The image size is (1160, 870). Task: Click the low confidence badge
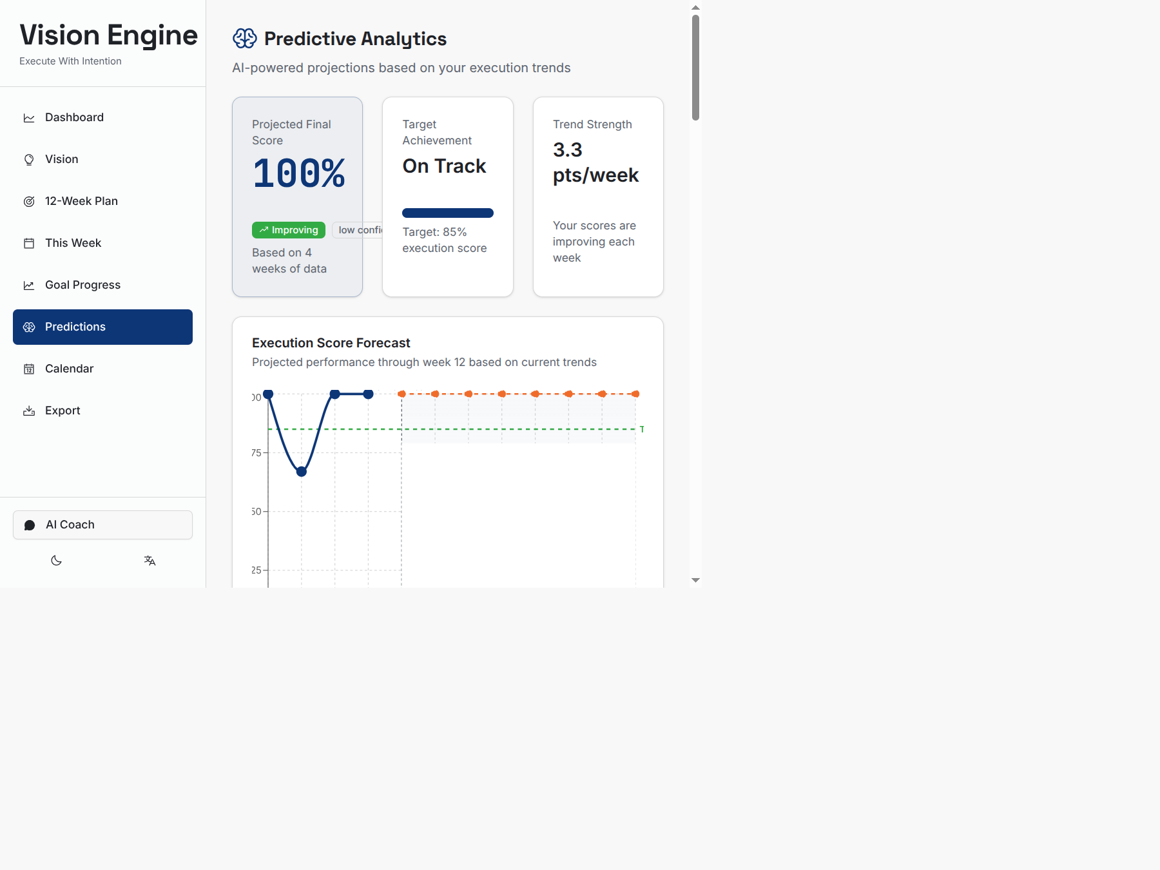click(x=357, y=230)
